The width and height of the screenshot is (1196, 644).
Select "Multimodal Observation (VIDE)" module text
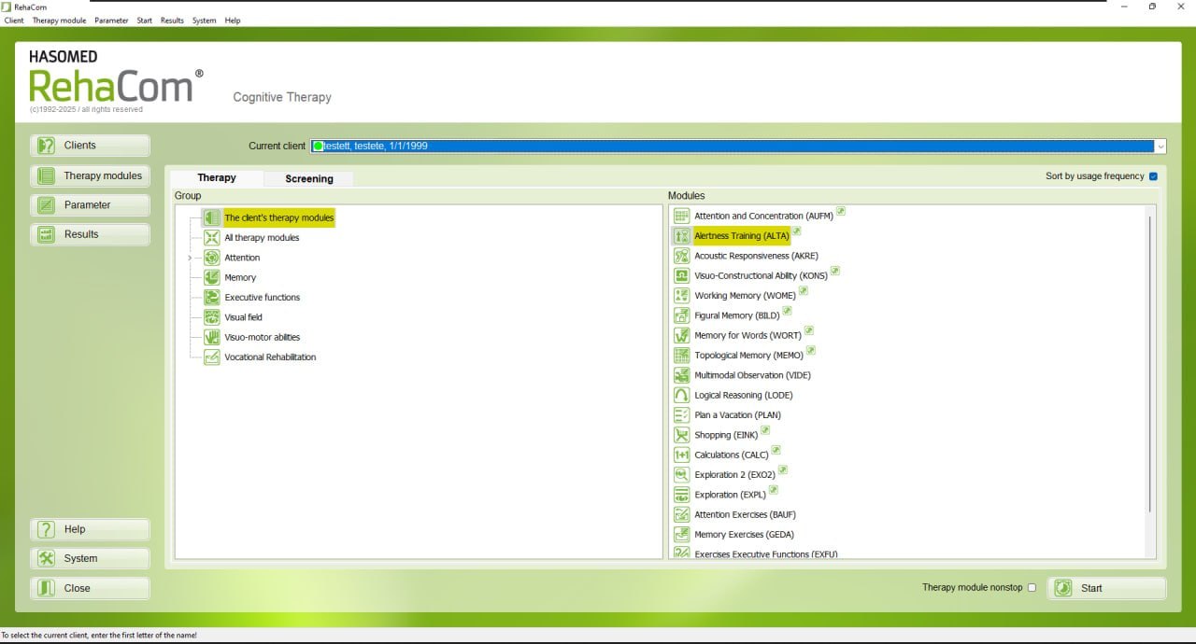pos(753,375)
